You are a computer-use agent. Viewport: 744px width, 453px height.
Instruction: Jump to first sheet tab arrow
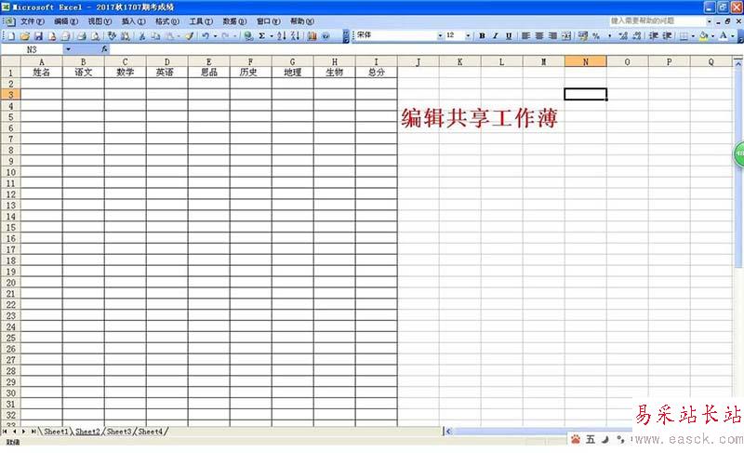pyautogui.click(x=5, y=432)
